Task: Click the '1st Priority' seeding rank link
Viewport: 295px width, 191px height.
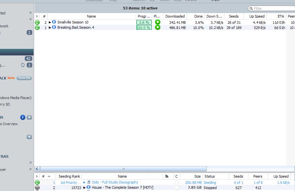Action: pos(71,183)
